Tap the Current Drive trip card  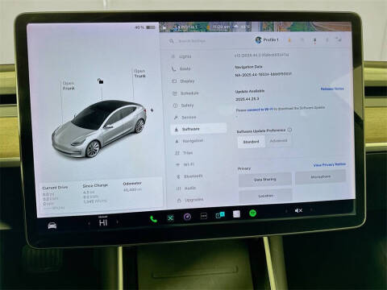(55, 197)
